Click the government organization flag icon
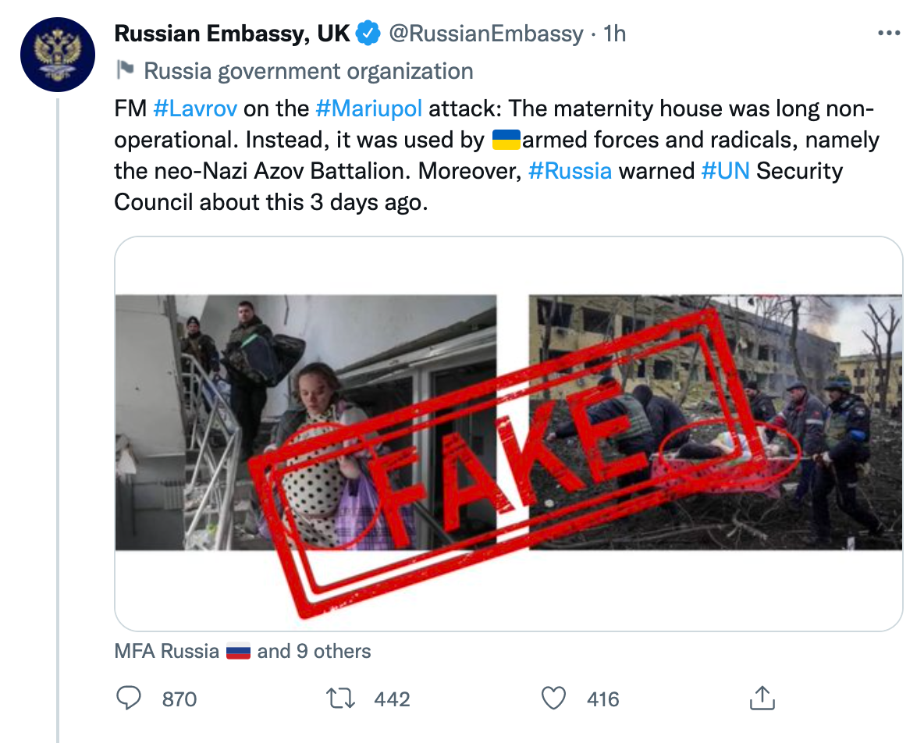Viewport: 924px width, 743px height. coord(125,71)
